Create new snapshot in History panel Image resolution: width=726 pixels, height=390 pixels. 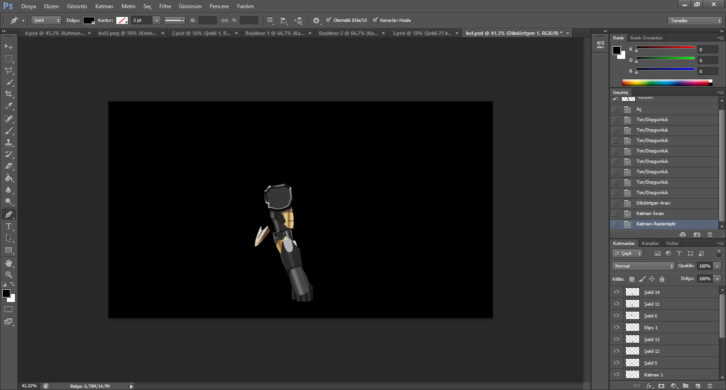tap(697, 234)
